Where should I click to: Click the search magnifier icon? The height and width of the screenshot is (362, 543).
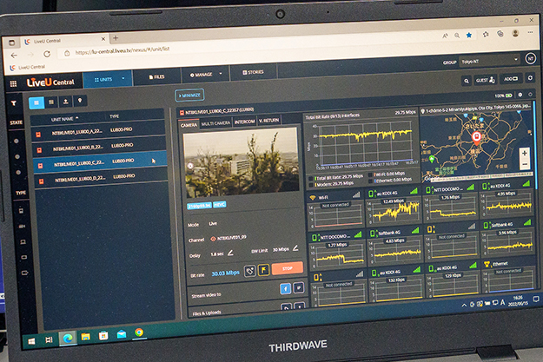[467, 80]
